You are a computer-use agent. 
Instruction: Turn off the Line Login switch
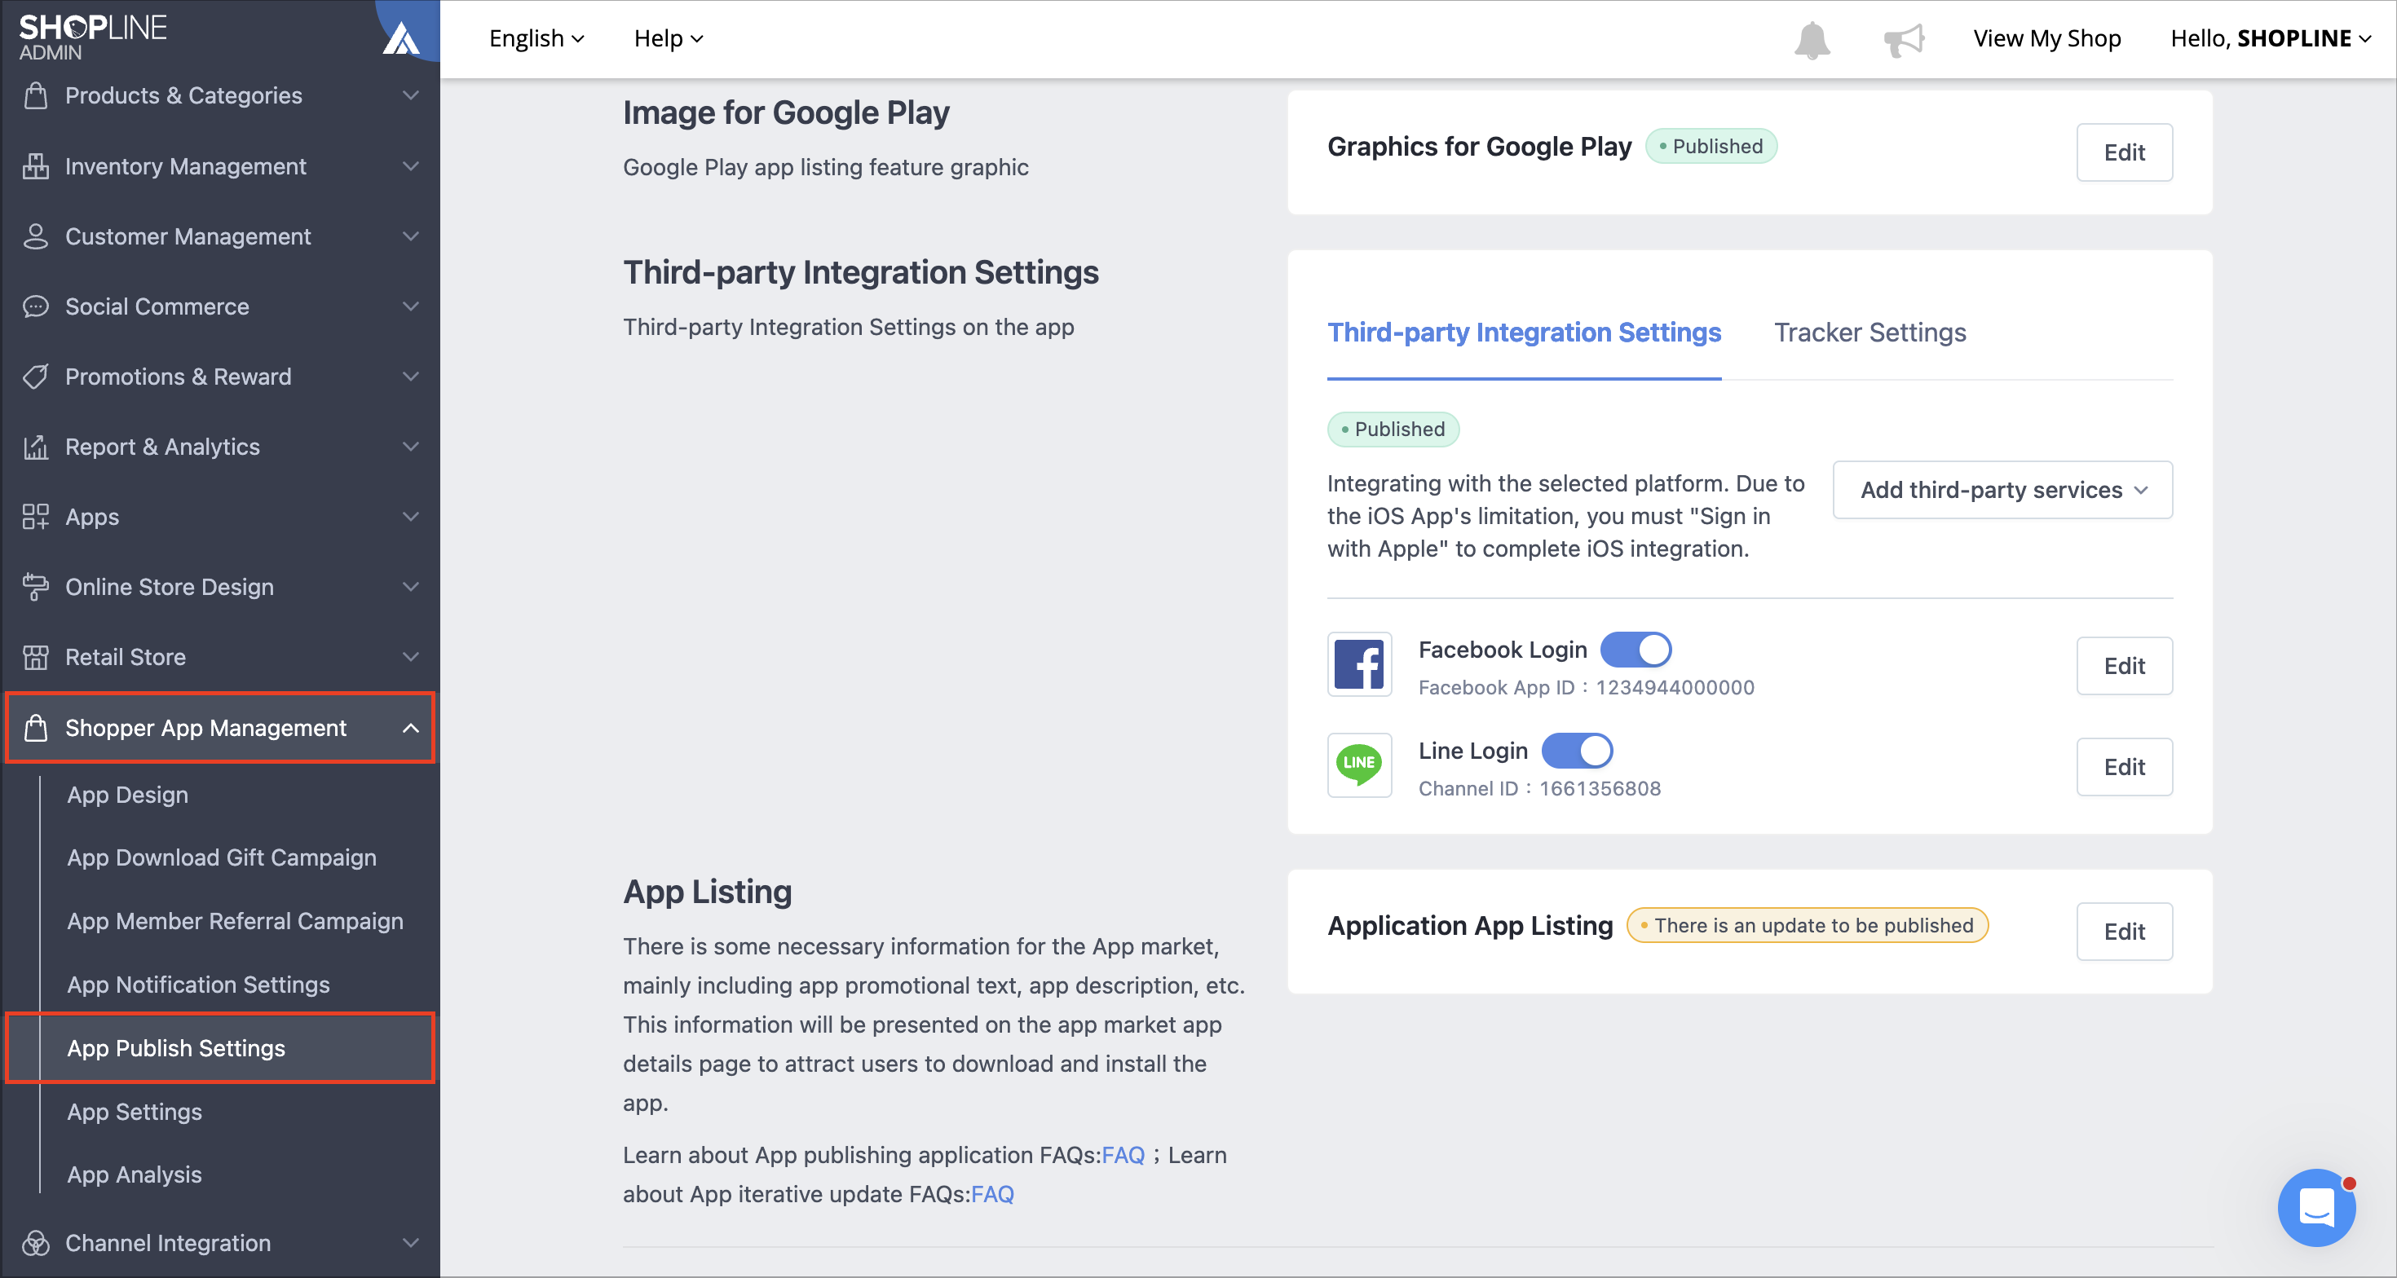1576,751
